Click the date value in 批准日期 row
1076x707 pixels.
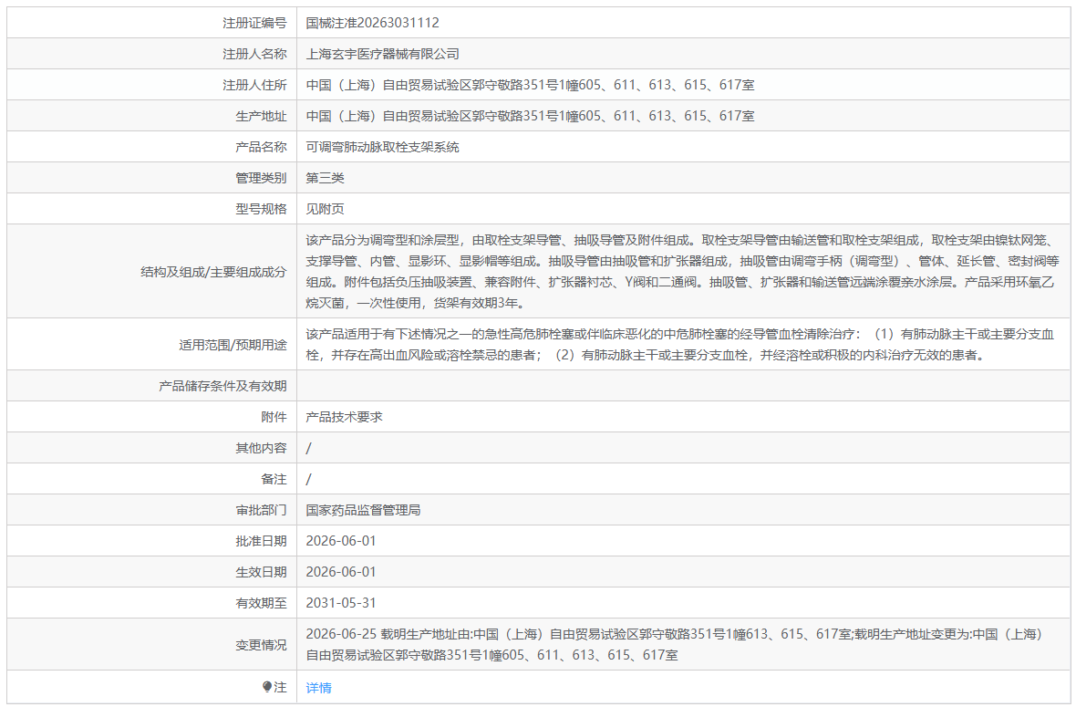341,541
